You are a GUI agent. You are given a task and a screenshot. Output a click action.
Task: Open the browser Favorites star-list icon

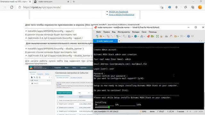[x=185, y=7]
